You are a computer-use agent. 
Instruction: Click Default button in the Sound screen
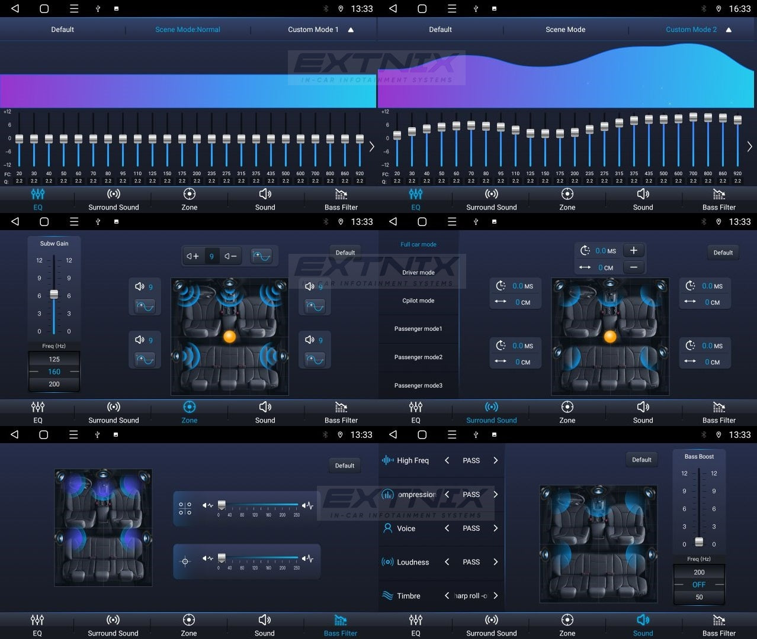tap(641, 460)
